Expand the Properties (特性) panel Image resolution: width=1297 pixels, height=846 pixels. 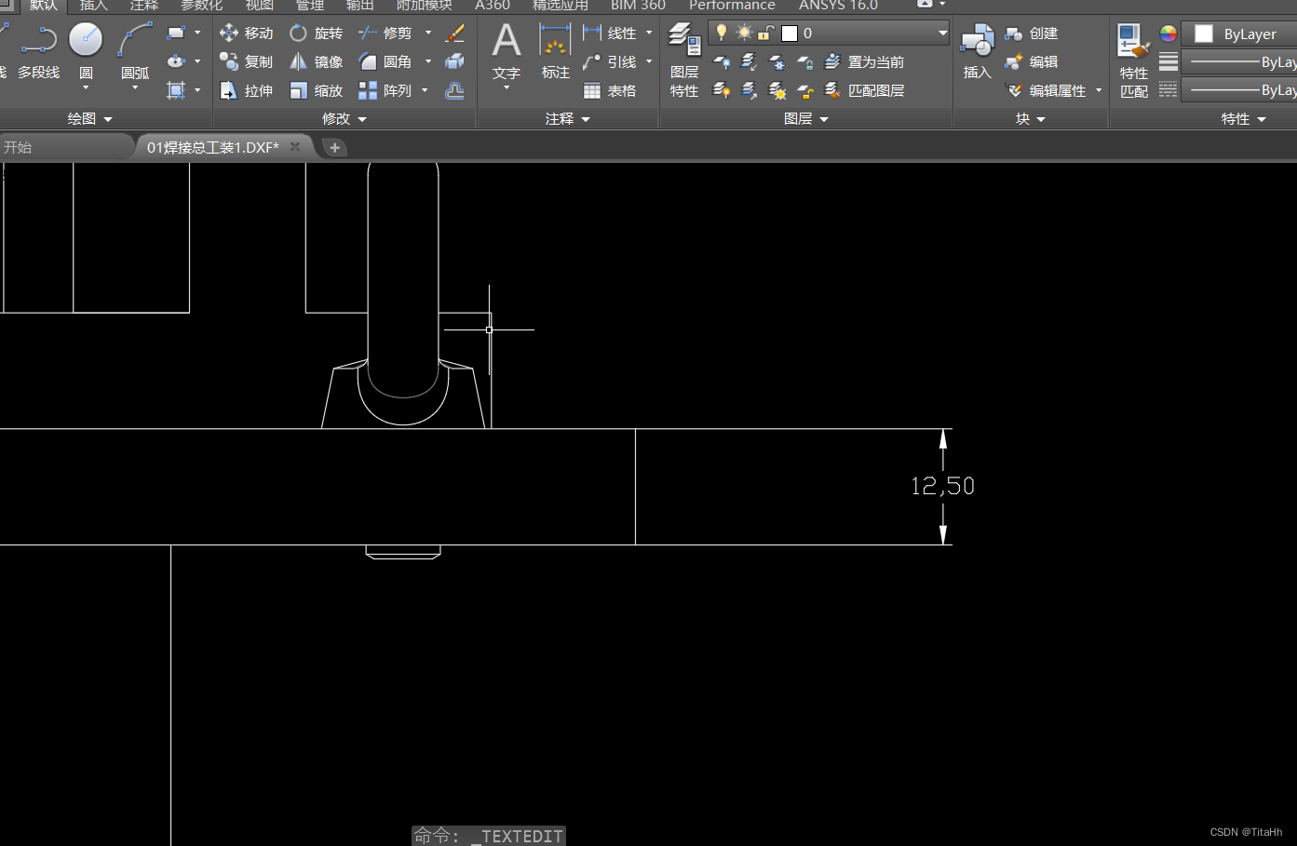pyautogui.click(x=1244, y=119)
